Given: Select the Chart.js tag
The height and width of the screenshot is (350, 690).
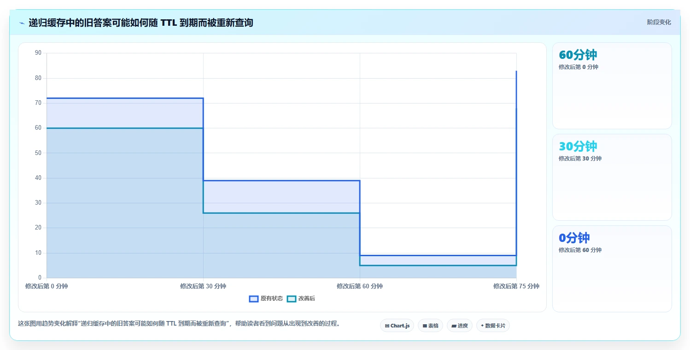Looking at the screenshot, I should pos(397,326).
